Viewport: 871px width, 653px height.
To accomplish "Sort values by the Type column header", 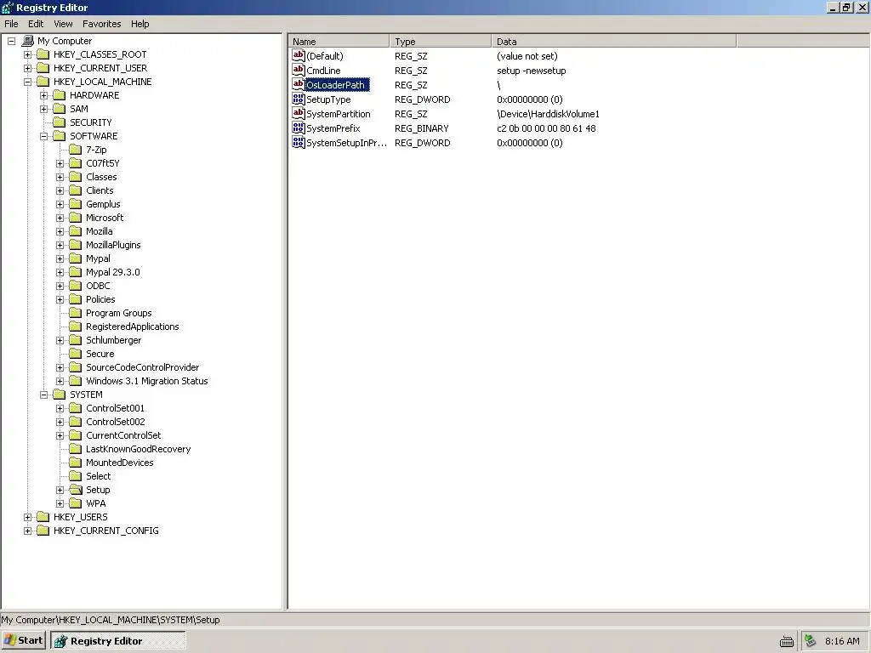I will tap(441, 41).
